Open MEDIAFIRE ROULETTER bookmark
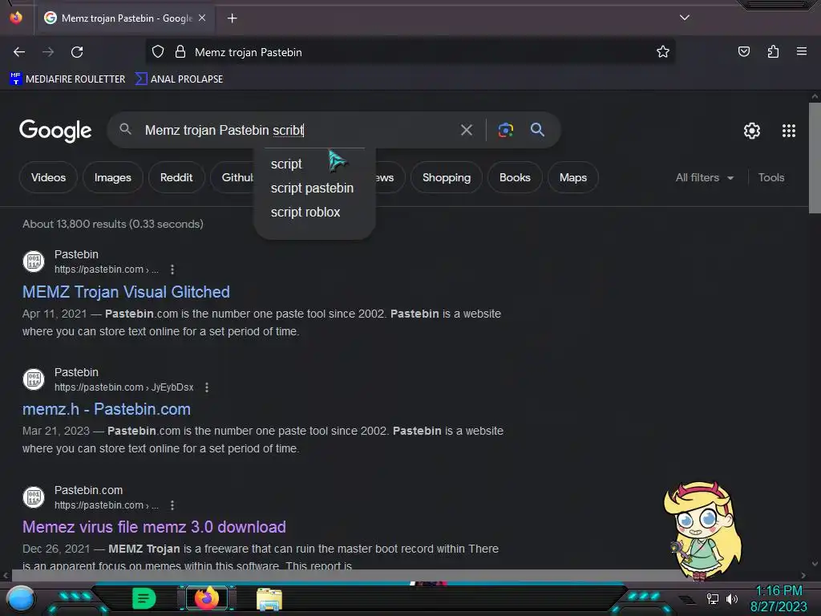821x616 pixels. [67, 79]
